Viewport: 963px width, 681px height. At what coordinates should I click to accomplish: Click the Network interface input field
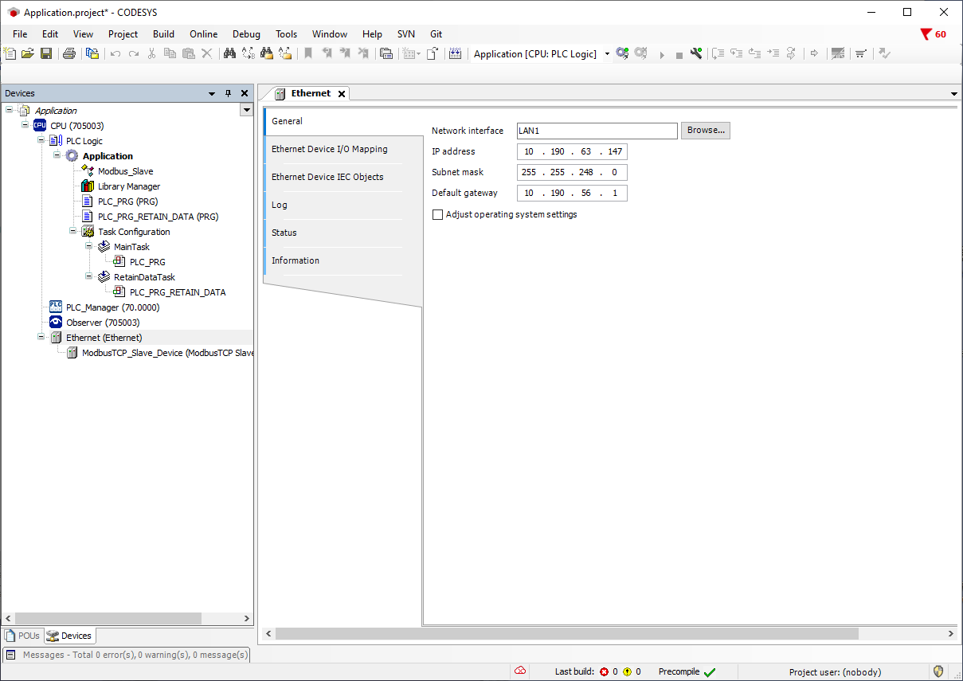596,131
